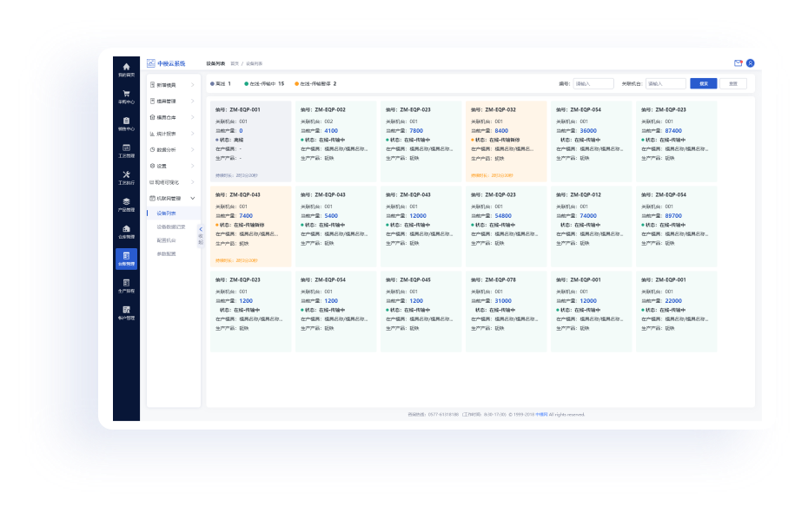808x512 pixels.
Task: Filter by the grey offline status count
Action: point(221,83)
